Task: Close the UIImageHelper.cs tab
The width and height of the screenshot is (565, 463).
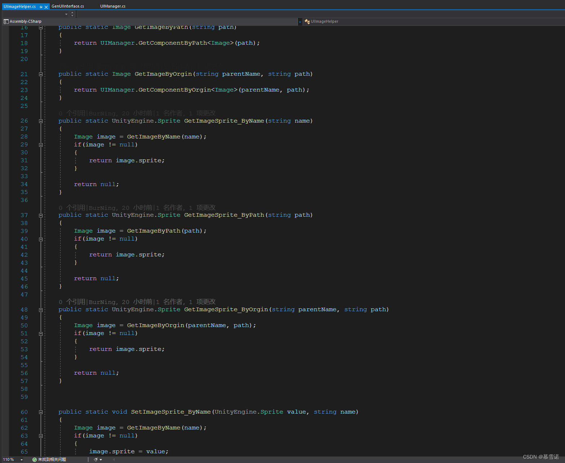Action: tap(46, 7)
